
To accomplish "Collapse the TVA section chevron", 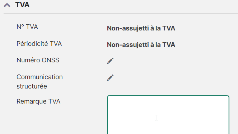I will click(x=7, y=5).
